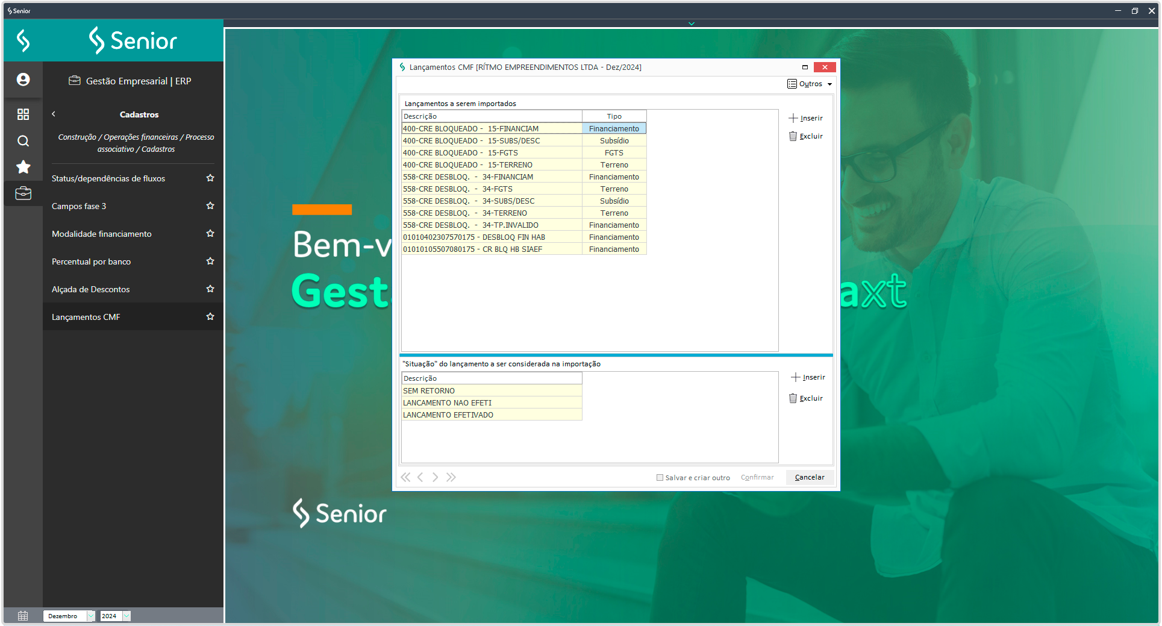This screenshot has height=626, width=1162.
Task: Open the search magnifier icon in sidebar
Action: 23,141
